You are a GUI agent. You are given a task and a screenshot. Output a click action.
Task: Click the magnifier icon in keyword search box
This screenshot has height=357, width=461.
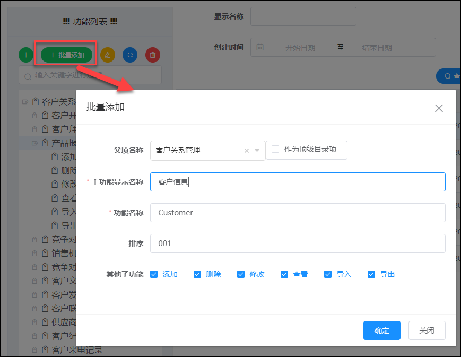click(x=27, y=75)
